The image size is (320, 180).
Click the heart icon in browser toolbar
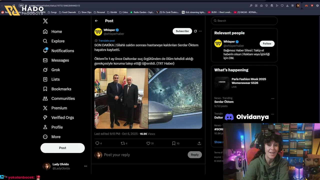pos(282,5)
